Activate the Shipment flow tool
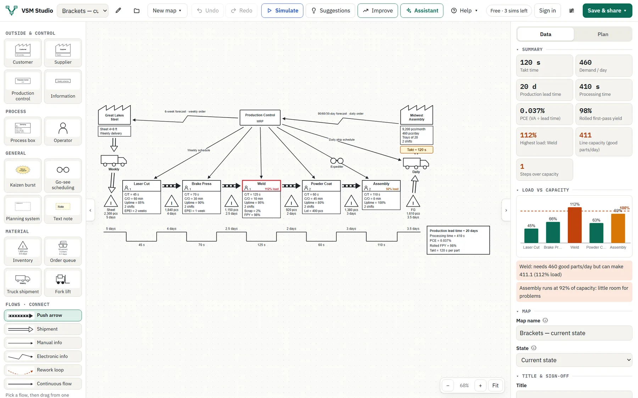 coord(43,329)
